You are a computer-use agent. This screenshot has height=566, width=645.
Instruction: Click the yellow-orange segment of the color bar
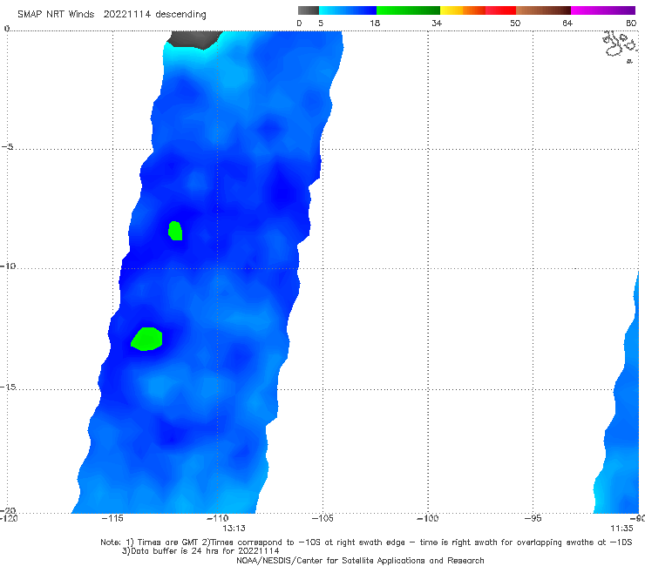pyautogui.click(x=463, y=10)
